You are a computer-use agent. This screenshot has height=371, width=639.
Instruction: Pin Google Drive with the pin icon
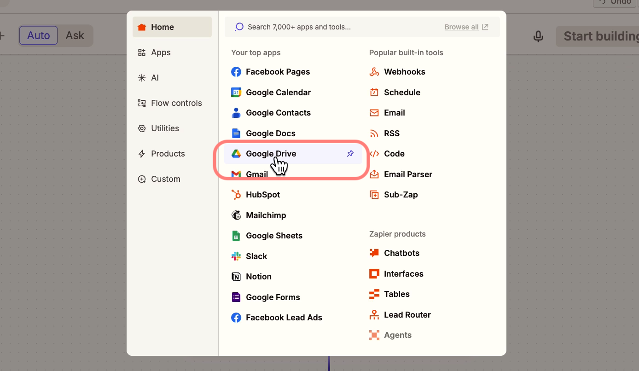(350, 154)
